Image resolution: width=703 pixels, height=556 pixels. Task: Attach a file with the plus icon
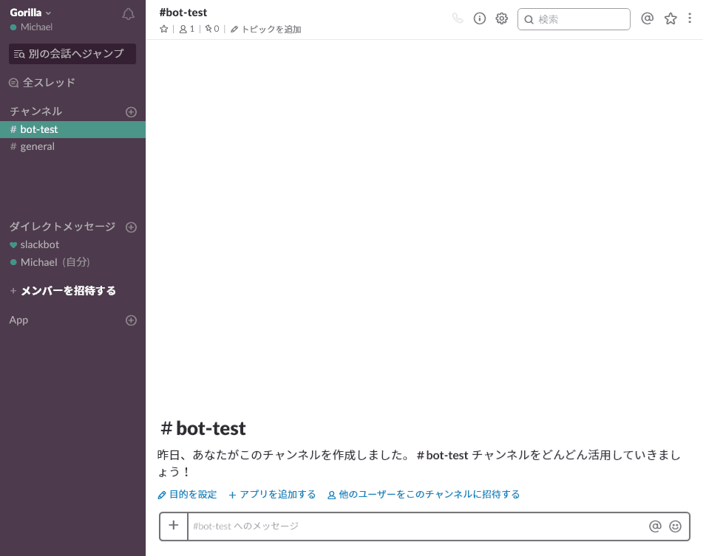tap(173, 526)
